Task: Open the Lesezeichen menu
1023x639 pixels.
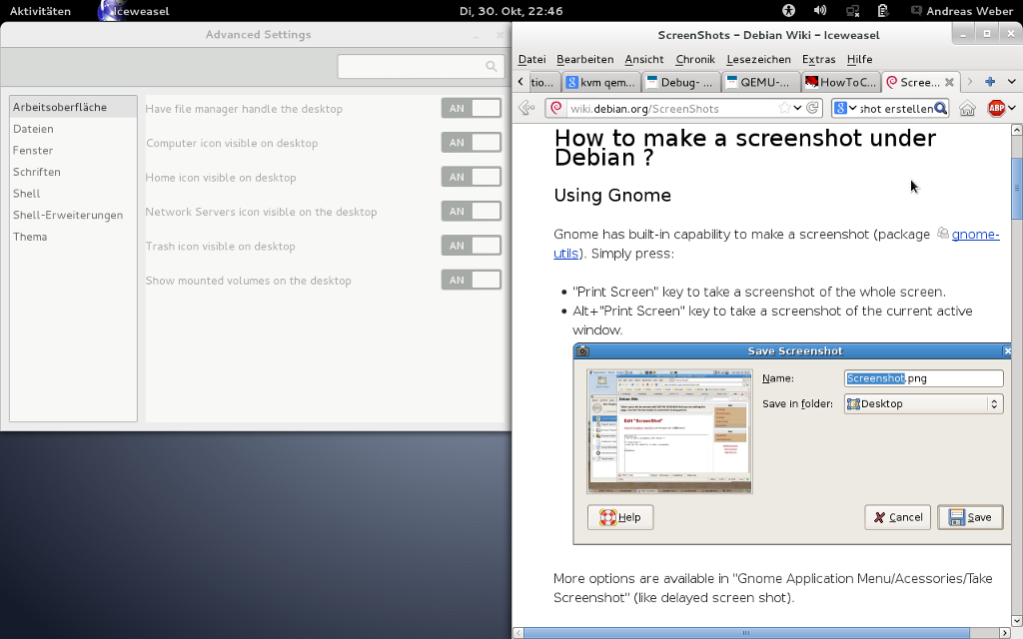Action: point(758,59)
